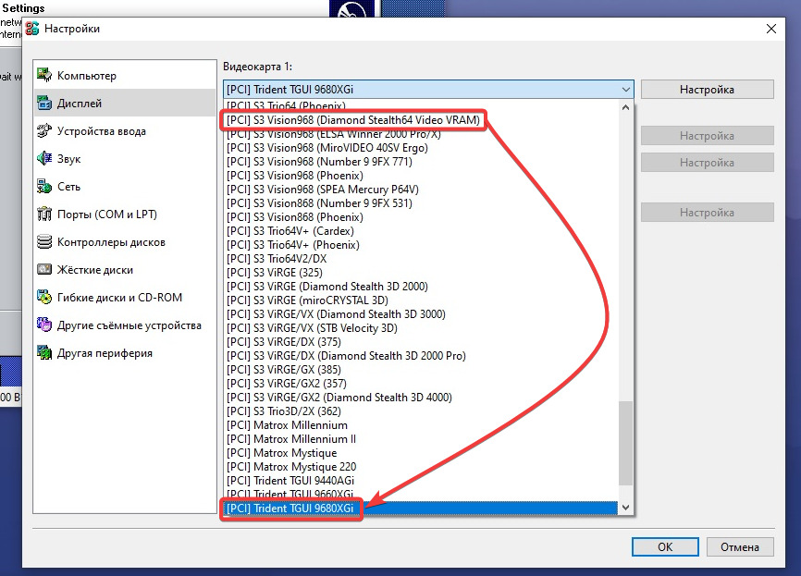Click the video card list scrollbar thumb

tap(626, 443)
